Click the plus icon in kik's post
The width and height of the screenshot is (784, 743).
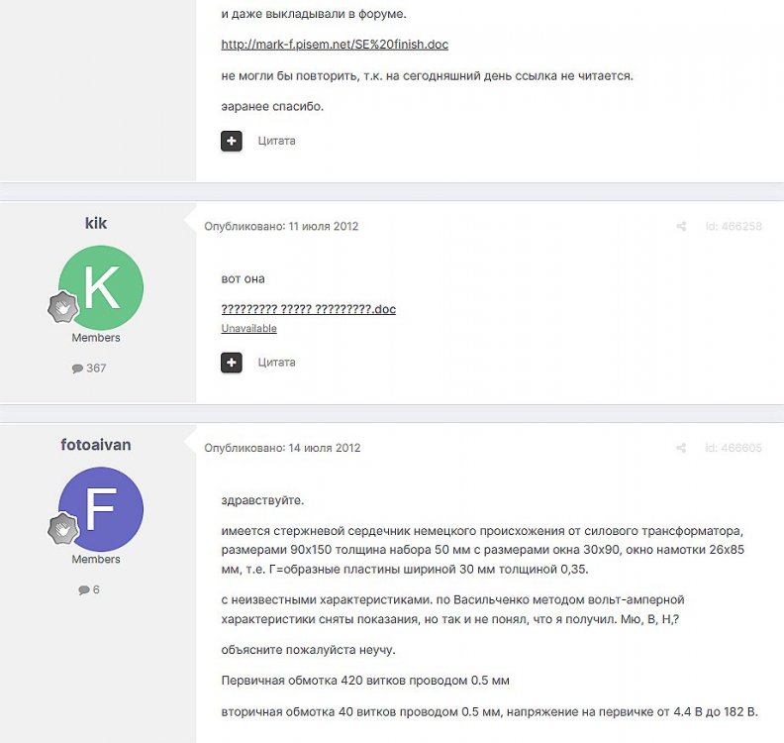[231, 363]
